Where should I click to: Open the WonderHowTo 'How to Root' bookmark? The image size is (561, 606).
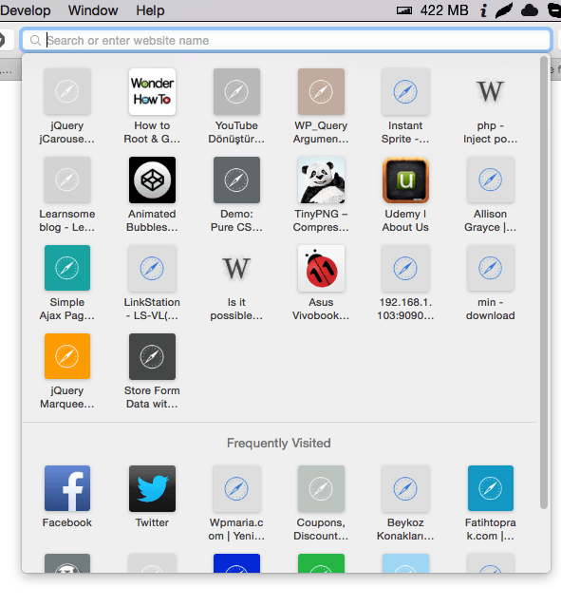[x=152, y=91]
